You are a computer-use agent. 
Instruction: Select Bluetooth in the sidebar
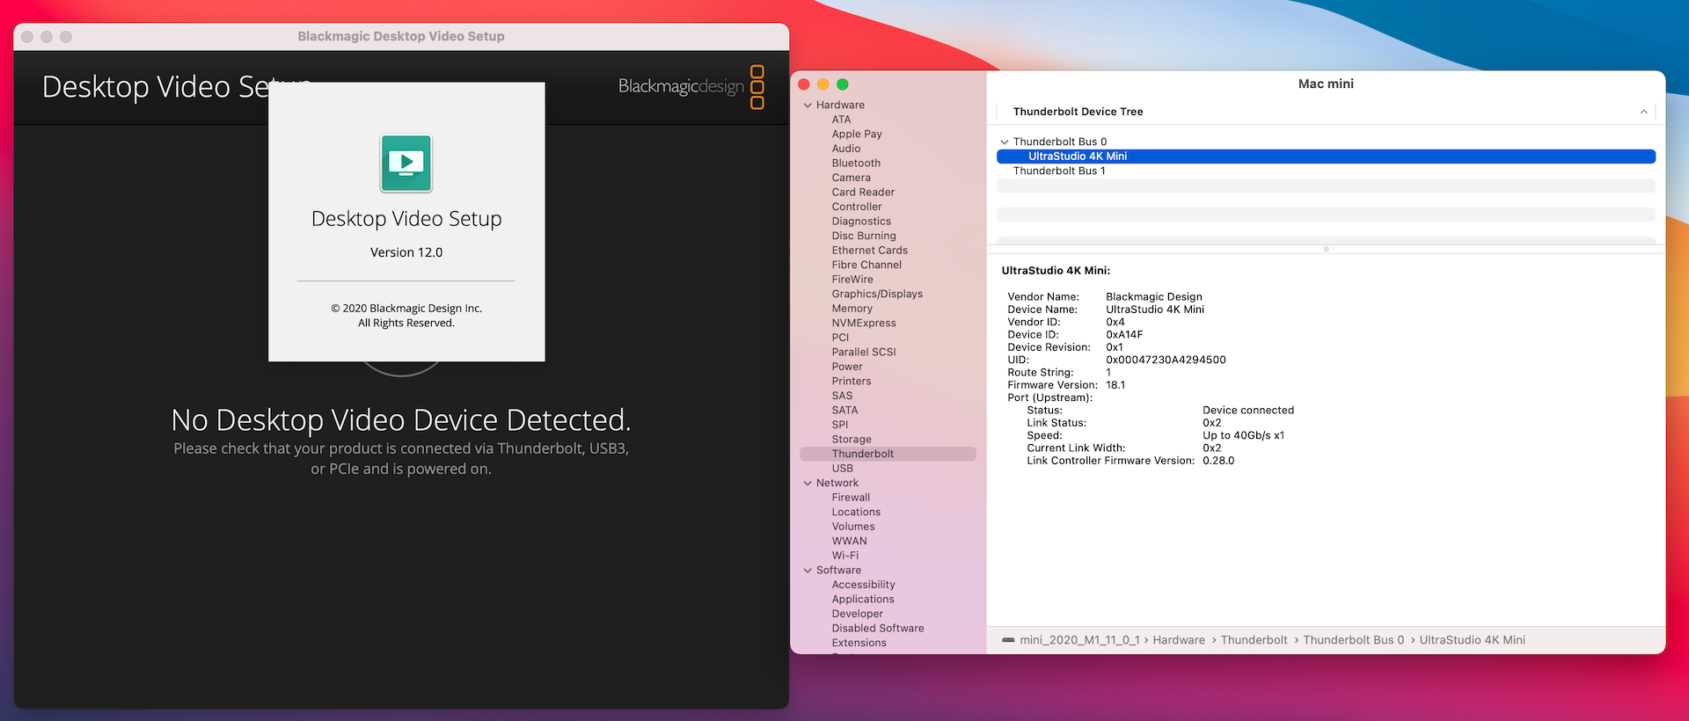[856, 164]
